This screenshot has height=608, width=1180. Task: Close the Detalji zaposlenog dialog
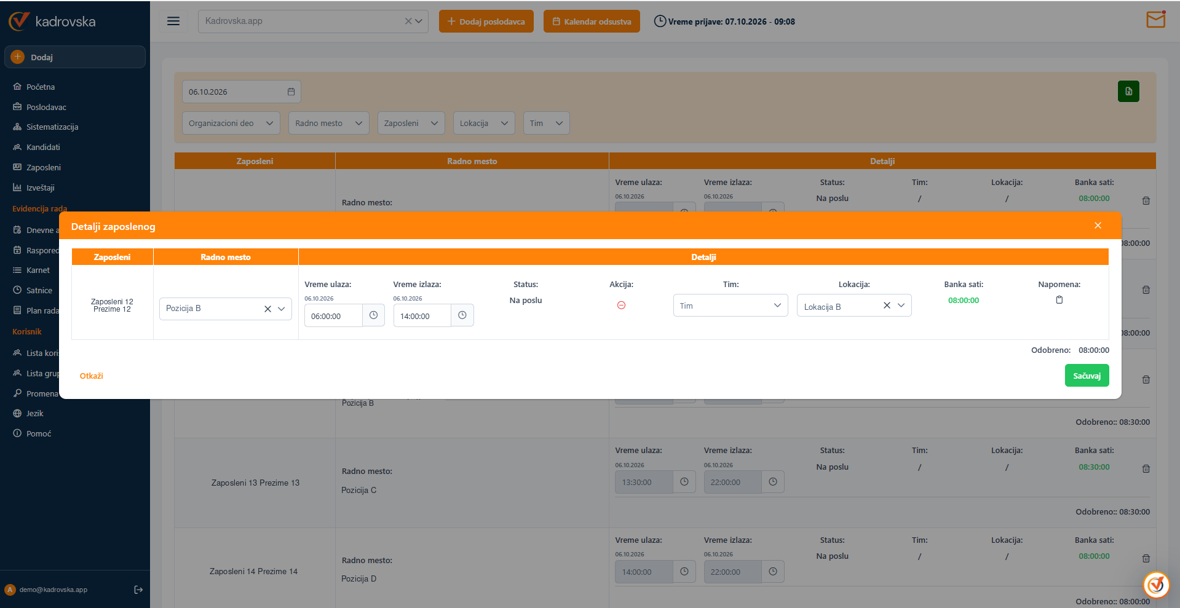tap(1098, 226)
